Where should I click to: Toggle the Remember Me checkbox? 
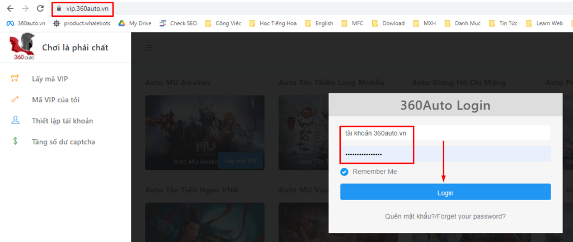tap(344, 172)
